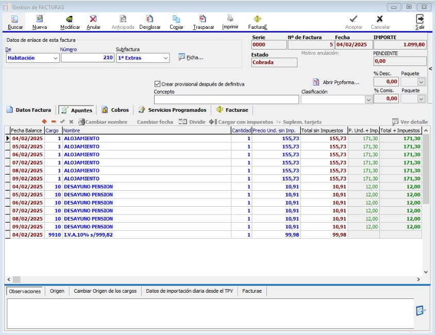435x335 pixels.
Task: Click the Desglosar toolbar icon
Action: (x=149, y=19)
